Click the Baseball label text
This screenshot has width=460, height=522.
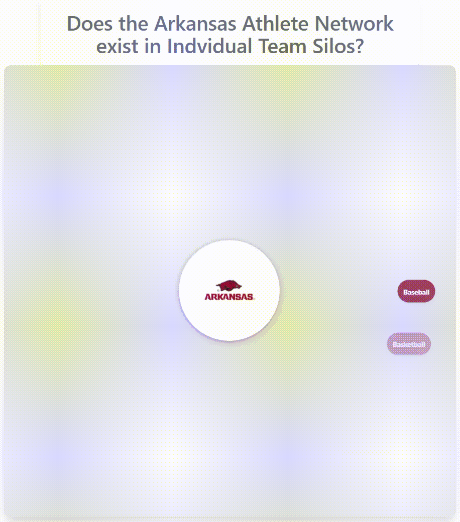point(416,292)
